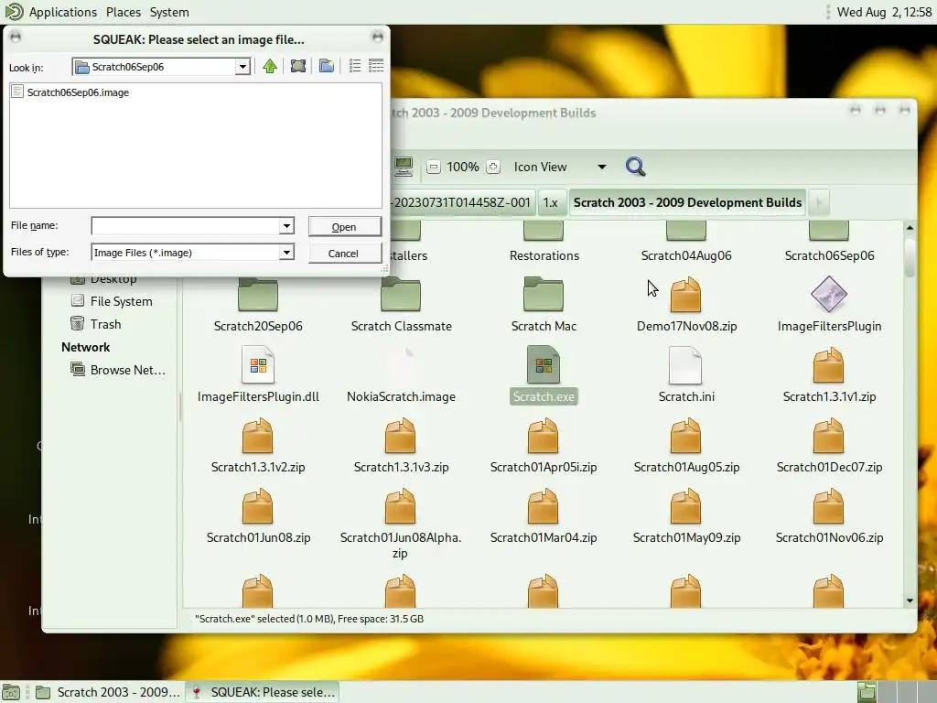Viewport: 937px width, 703px height.
Task: Select the Scratch.exe icon
Action: (x=544, y=365)
